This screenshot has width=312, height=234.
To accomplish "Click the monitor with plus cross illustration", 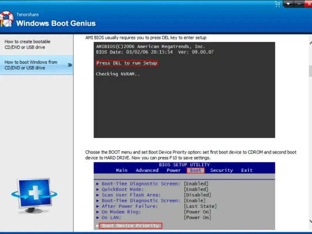I will (34, 196).
